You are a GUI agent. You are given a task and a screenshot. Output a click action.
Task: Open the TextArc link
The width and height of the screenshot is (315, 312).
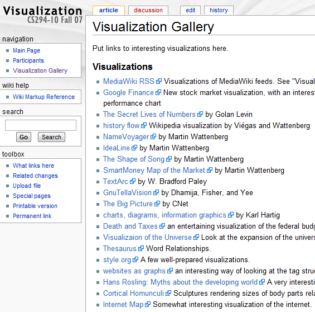pos(116,182)
